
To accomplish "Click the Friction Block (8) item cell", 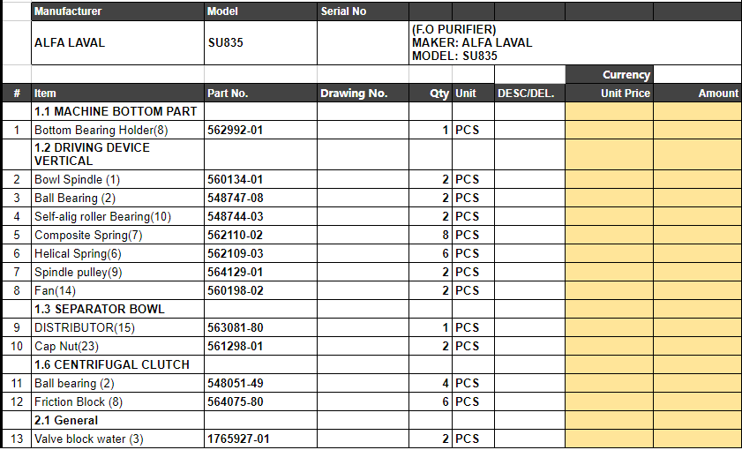I will click(118, 401).
